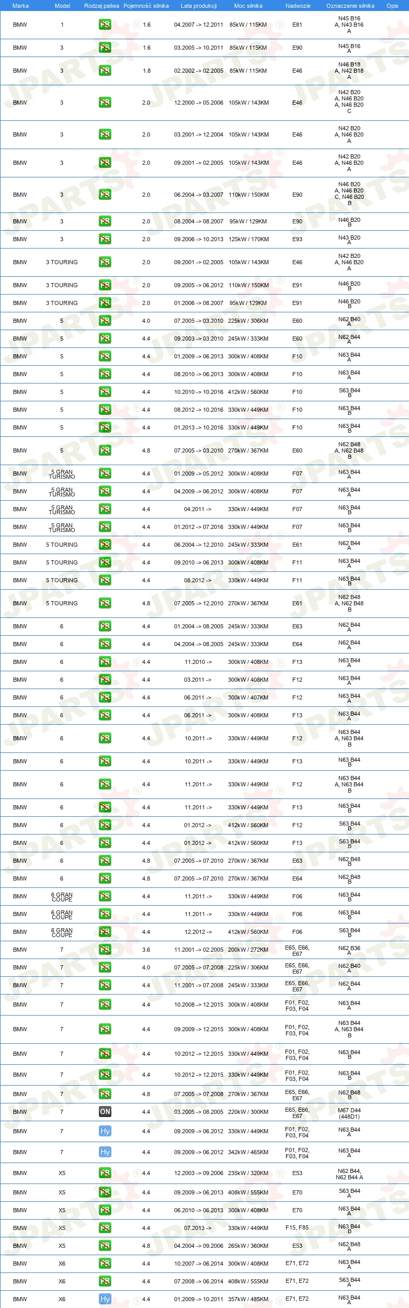The width and height of the screenshot is (409, 1308).
Task: Click the petrol fuel icon in the BMW 1 E81 row
Action: 105,25
